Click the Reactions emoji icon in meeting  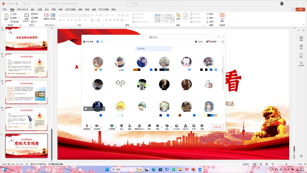coord(167,126)
